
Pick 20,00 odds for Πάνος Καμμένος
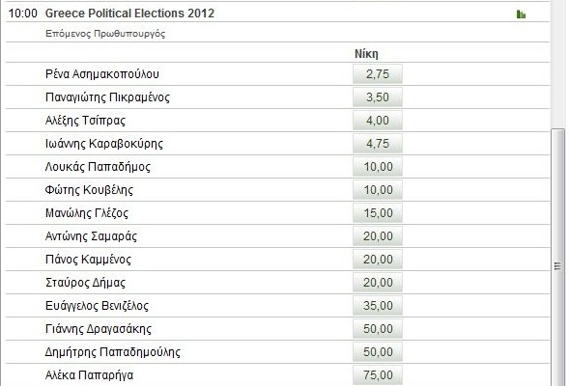(x=378, y=260)
